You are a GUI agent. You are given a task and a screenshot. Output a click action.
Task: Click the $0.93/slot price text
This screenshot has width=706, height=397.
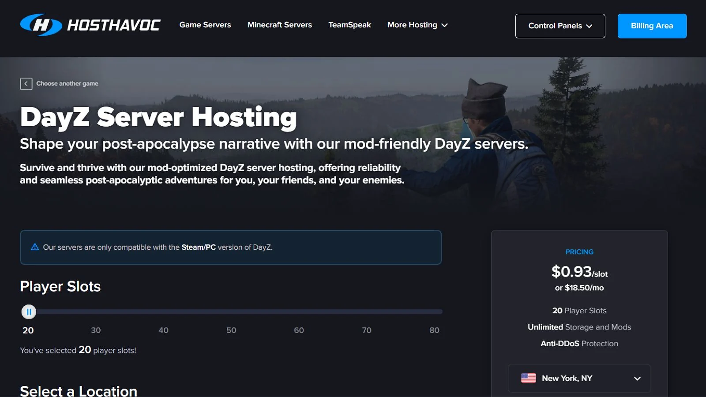579,272
